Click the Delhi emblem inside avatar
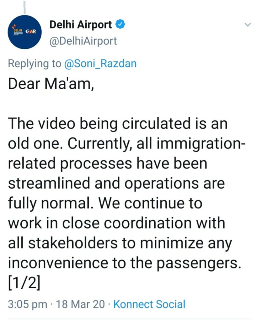Viewport: 257px width, 322px height. [x=18, y=31]
